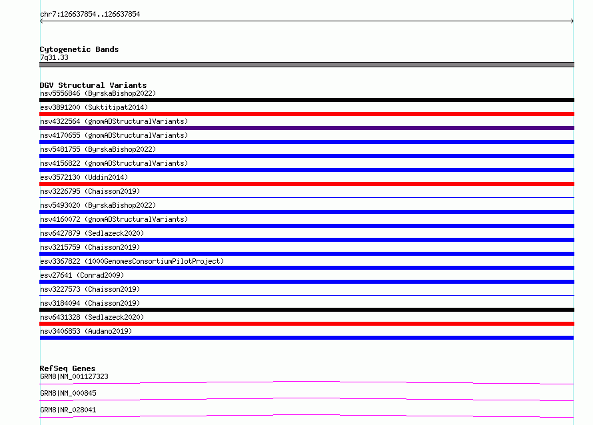Open variant esv3891200 (Suktitipat2014) label
Viewport: 593px width, 425px height.
click(94, 107)
